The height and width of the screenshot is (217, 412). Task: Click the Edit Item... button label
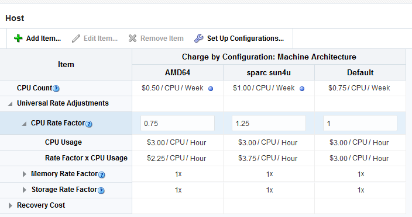coord(101,38)
